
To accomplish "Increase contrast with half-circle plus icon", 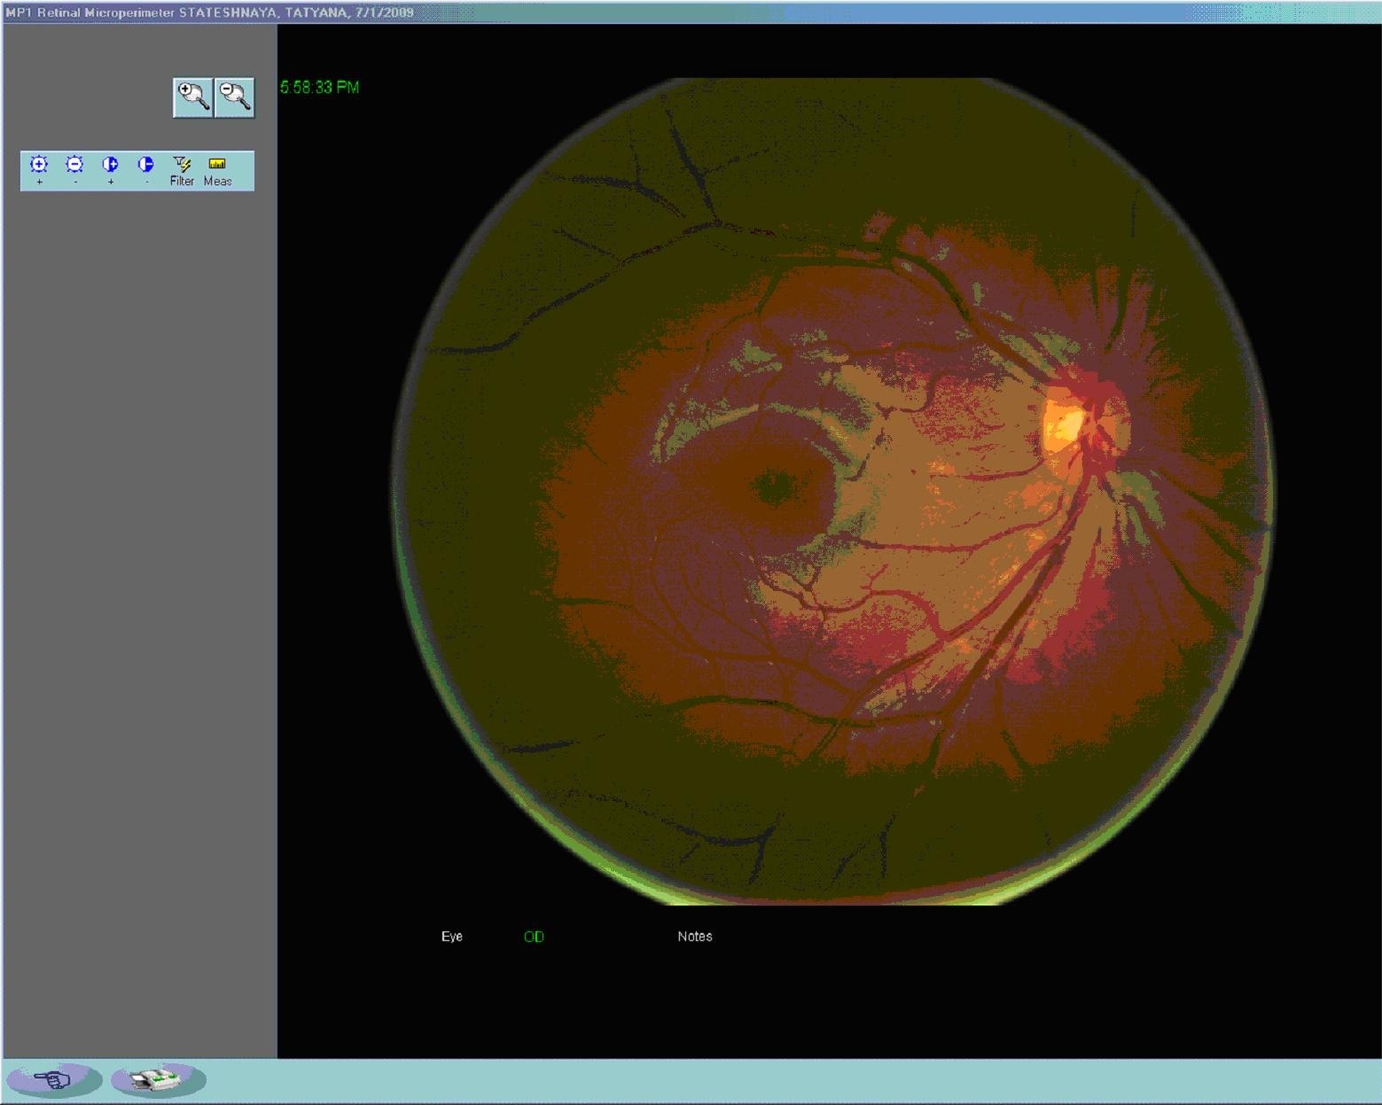I will (110, 165).
